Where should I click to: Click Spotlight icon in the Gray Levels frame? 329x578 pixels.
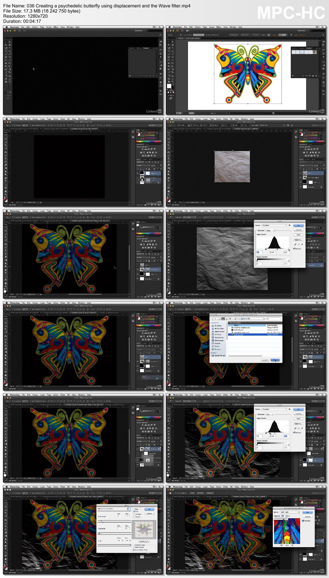point(322,211)
